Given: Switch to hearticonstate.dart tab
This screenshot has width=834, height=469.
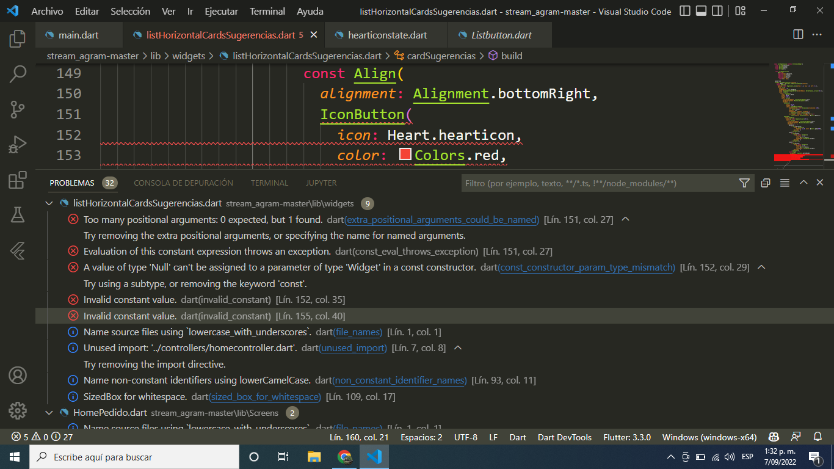Looking at the screenshot, I should [388, 35].
